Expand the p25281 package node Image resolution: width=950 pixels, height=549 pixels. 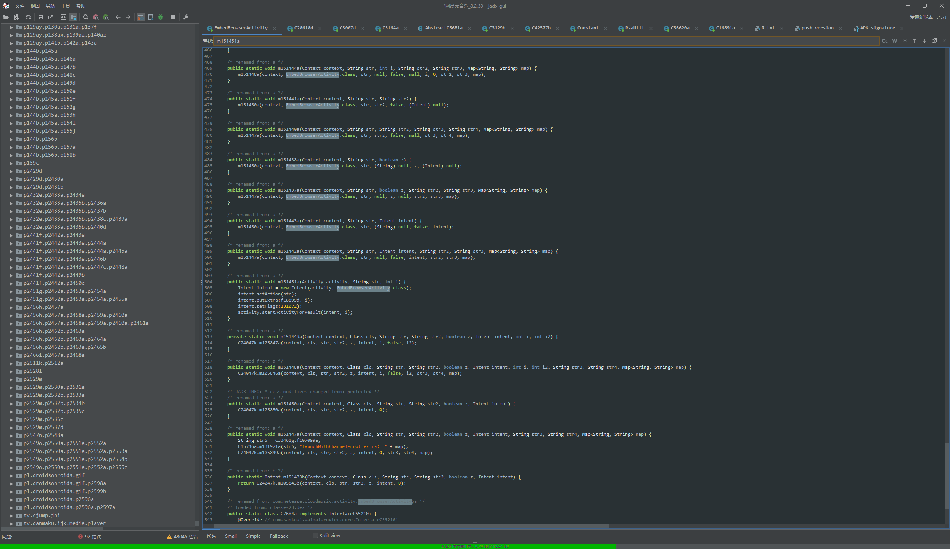point(11,371)
